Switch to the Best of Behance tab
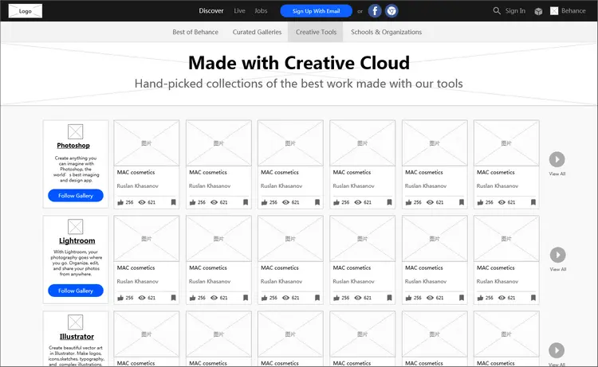The image size is (598, 367). tap(195, 32)
